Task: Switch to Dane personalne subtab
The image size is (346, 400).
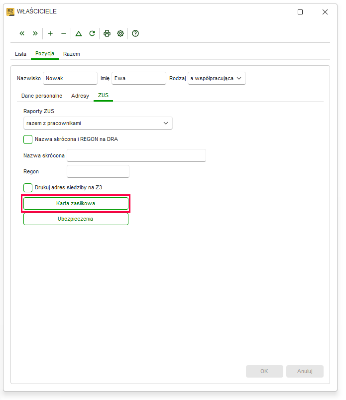Action: [42, 96]
